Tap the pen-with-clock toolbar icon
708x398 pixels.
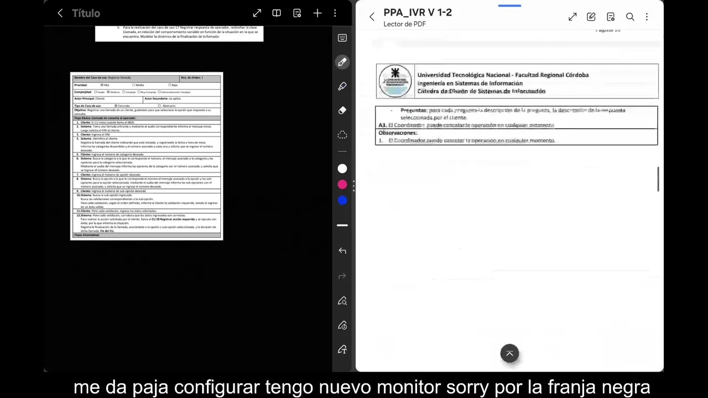pyautogui.click(x=342, y=325)
